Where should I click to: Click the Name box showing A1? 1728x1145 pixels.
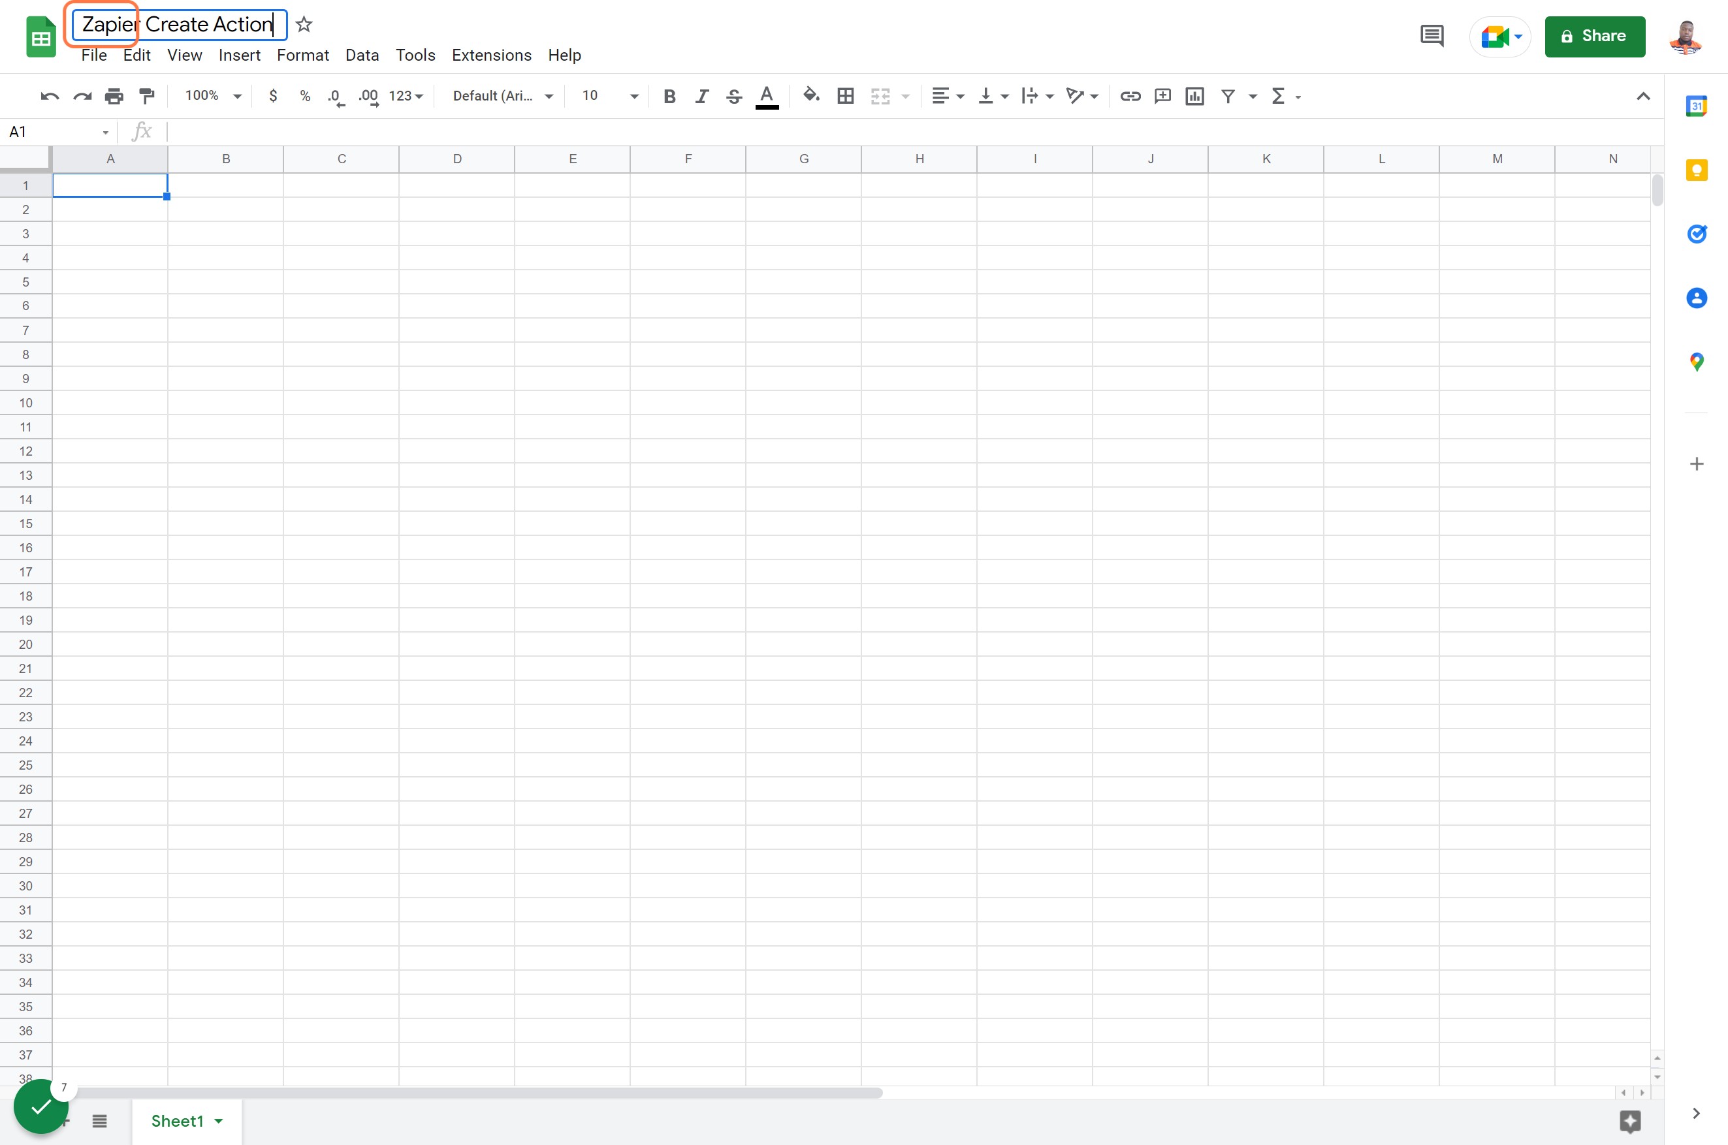click(58, 132)
